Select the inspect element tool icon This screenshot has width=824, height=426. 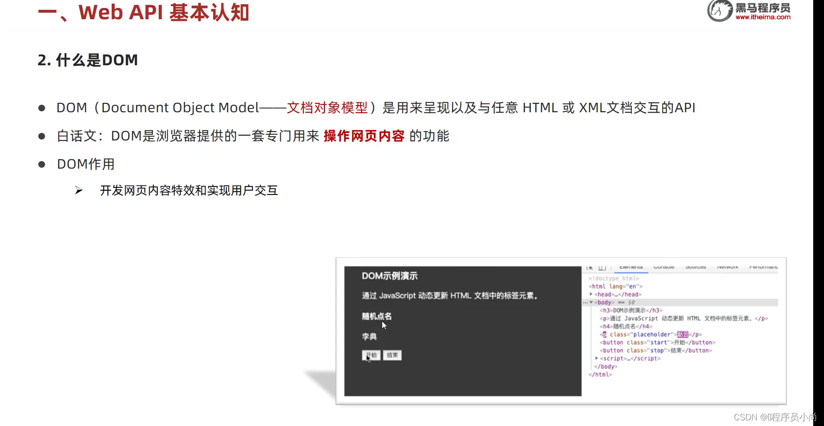(590, 267)
